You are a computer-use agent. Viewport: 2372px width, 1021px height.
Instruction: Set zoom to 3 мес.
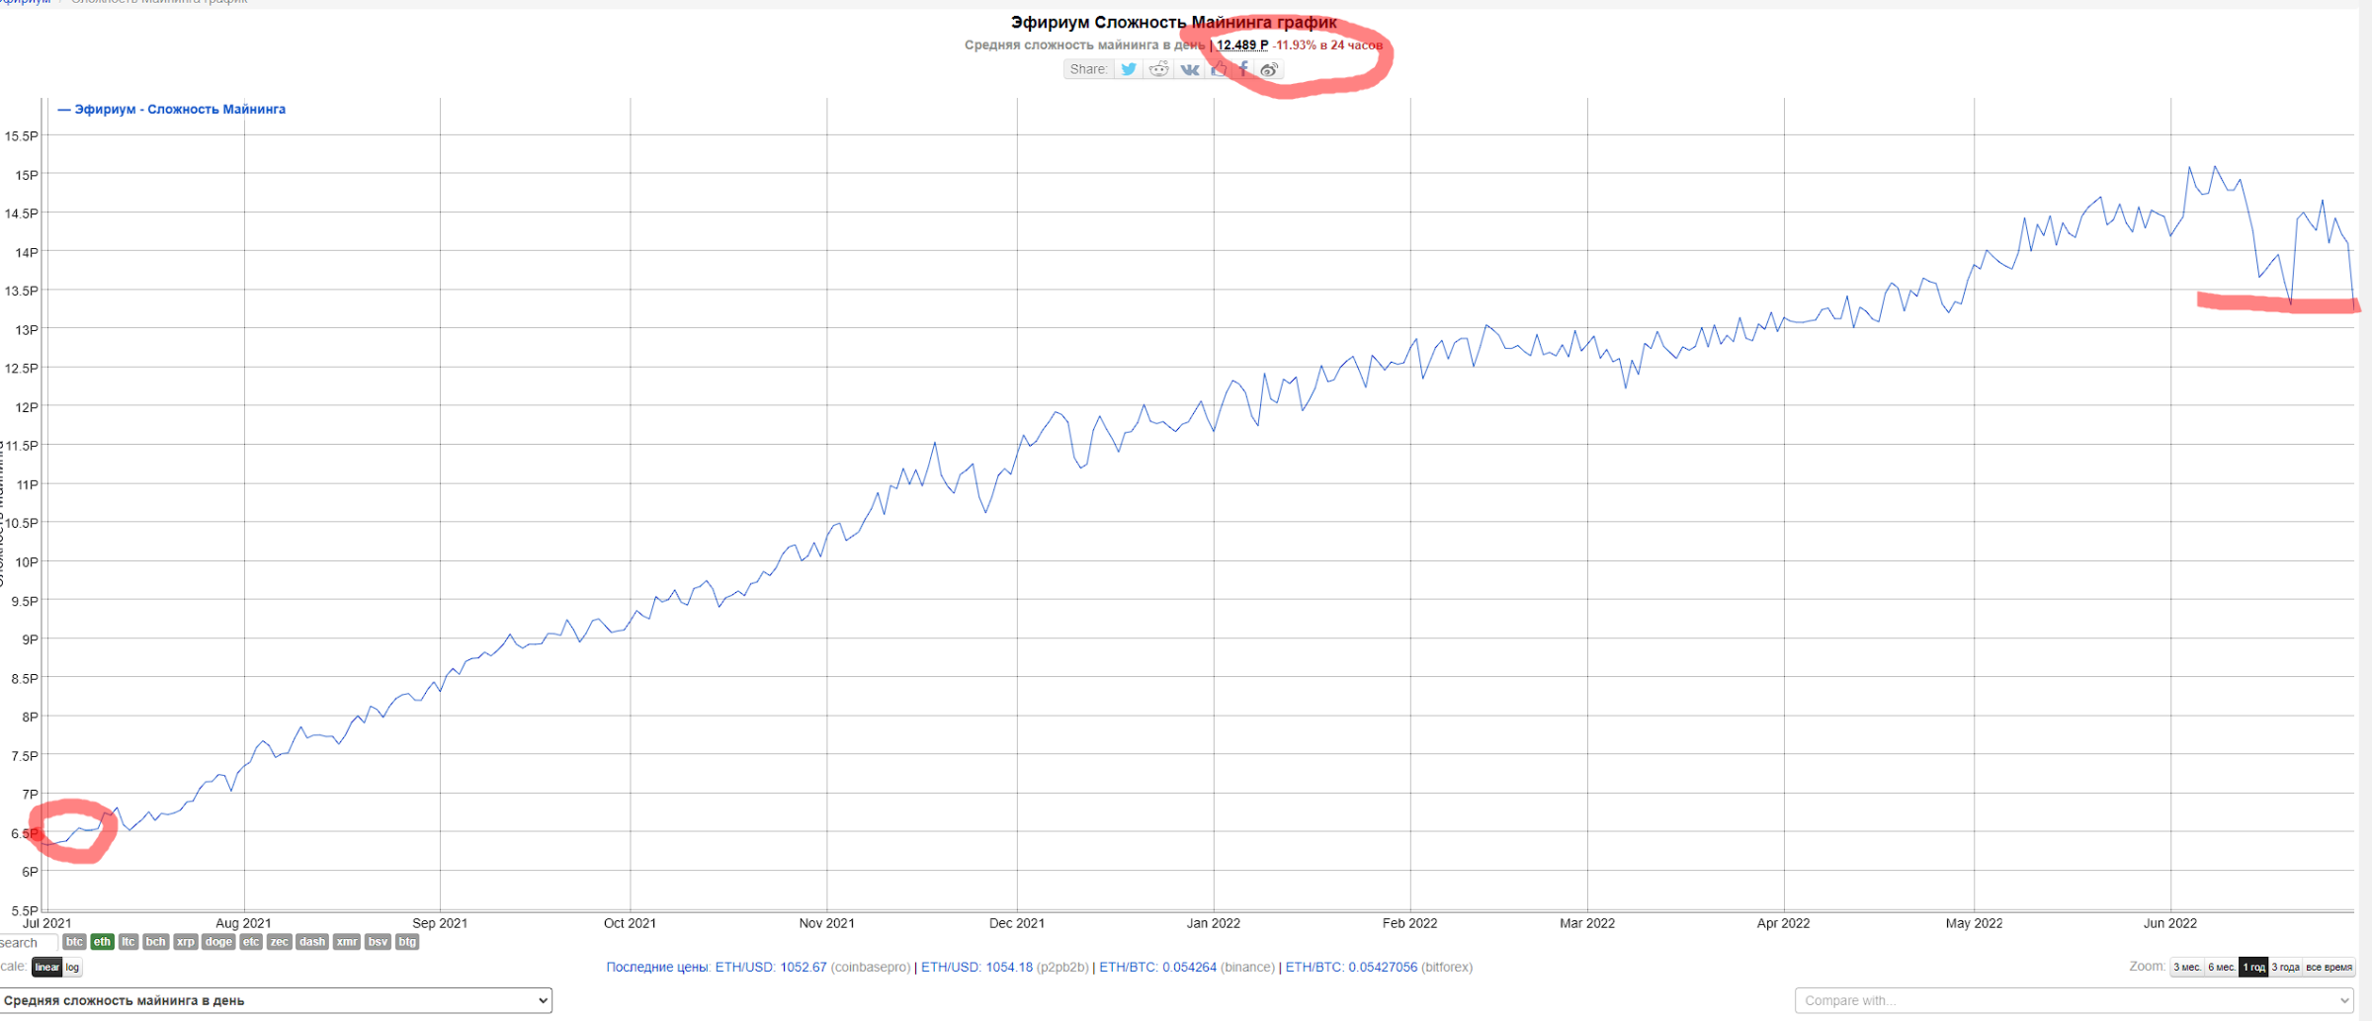pyautogui.click(x=2187, y=967)
